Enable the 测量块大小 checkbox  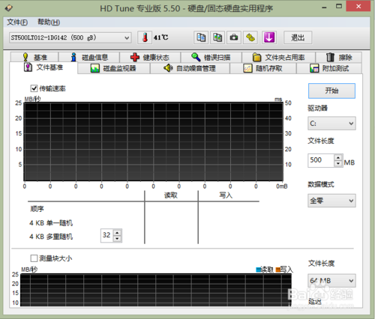pos(34,258)
